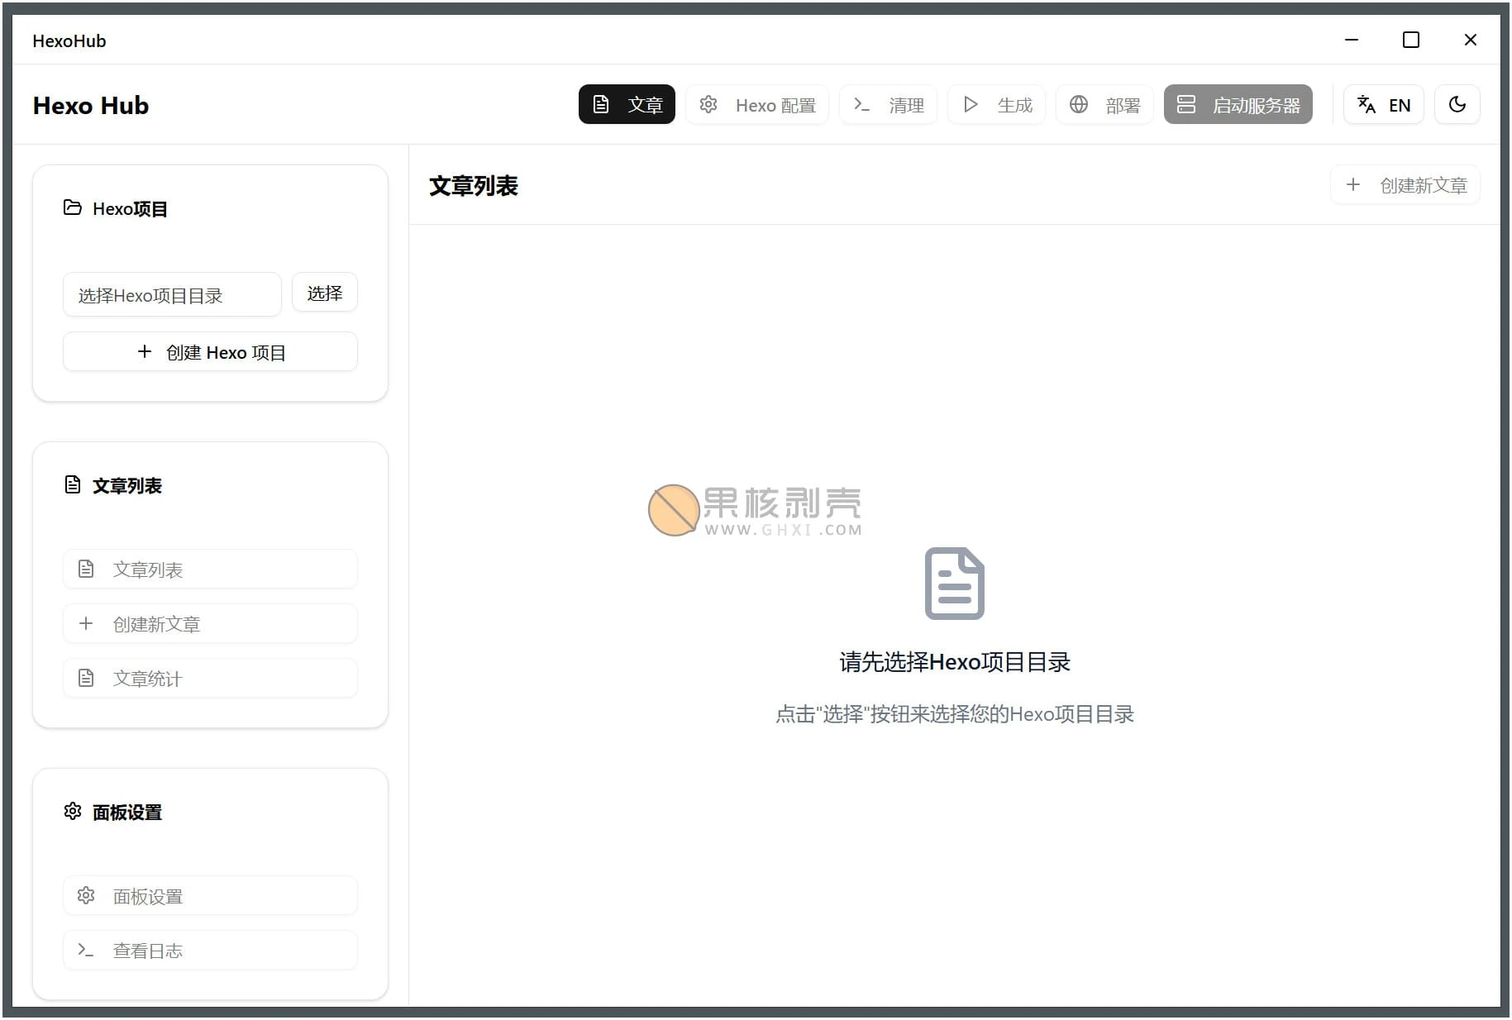1512x1020 pixels.
Task: Click the 选择 button to pick a directory
Action: pos(324,293)
